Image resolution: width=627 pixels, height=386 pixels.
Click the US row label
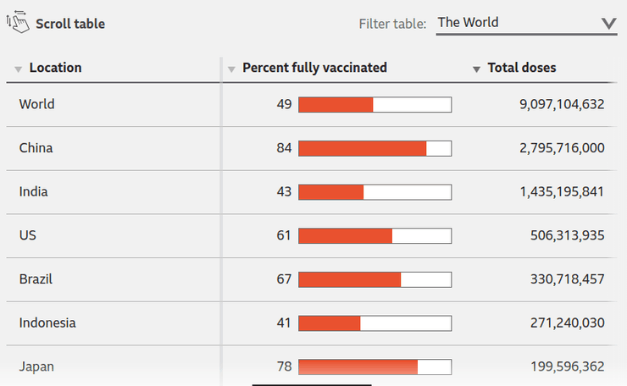tap(27, 235)
